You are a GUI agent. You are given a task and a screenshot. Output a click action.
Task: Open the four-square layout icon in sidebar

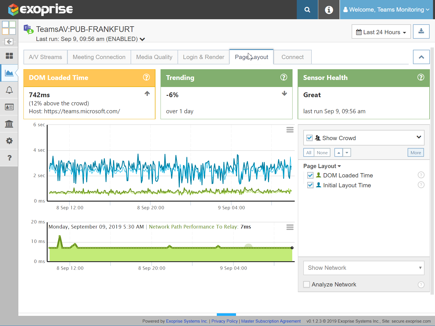(9, 28)
